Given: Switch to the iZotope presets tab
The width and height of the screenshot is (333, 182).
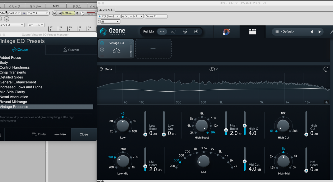Looking at the screenshot, I should [19, 50].
